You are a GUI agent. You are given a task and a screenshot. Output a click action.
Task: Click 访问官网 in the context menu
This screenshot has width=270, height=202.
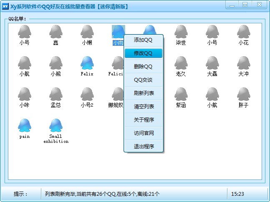pyautogui.click(x=144, y=133)
